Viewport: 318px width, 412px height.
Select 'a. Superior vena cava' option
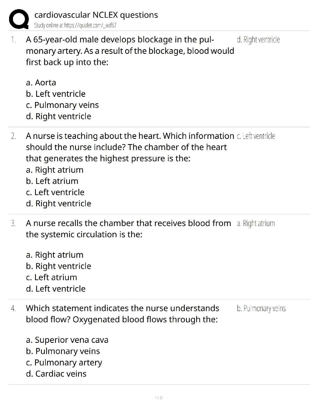[x=67, y=340]
